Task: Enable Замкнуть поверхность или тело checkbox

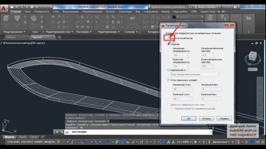Action: (169, 105)
